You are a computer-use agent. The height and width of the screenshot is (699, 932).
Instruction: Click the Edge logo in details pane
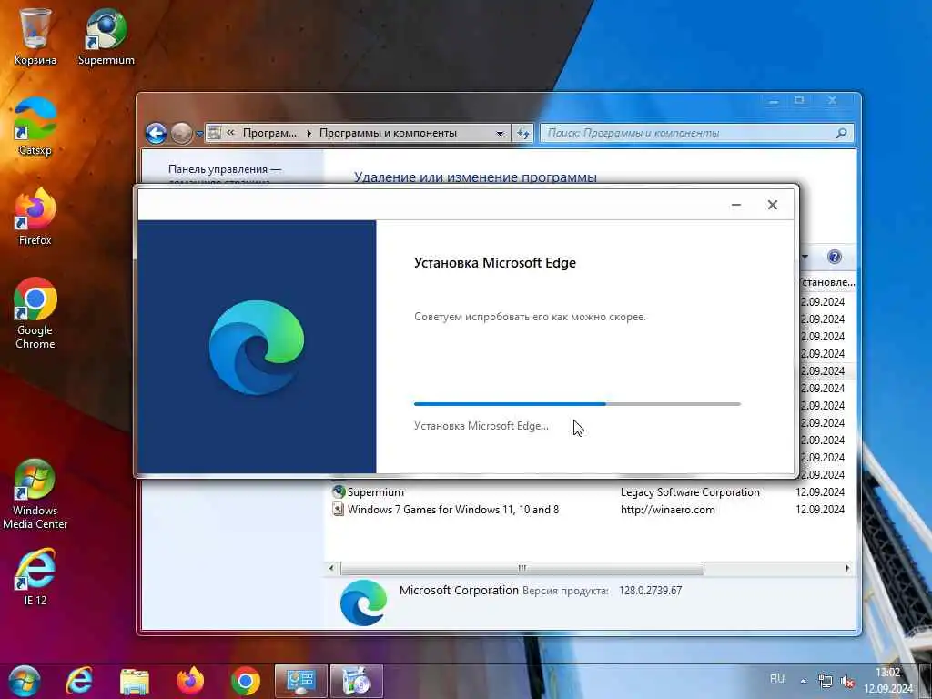click(364, 603)
